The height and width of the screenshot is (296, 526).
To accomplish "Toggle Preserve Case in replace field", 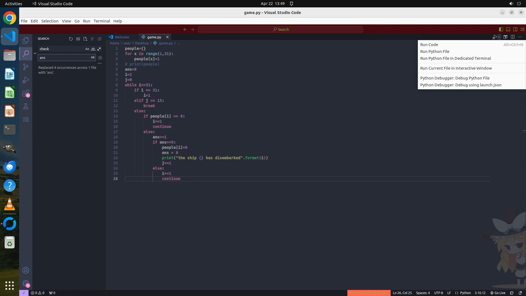I will tap(93, 58).
